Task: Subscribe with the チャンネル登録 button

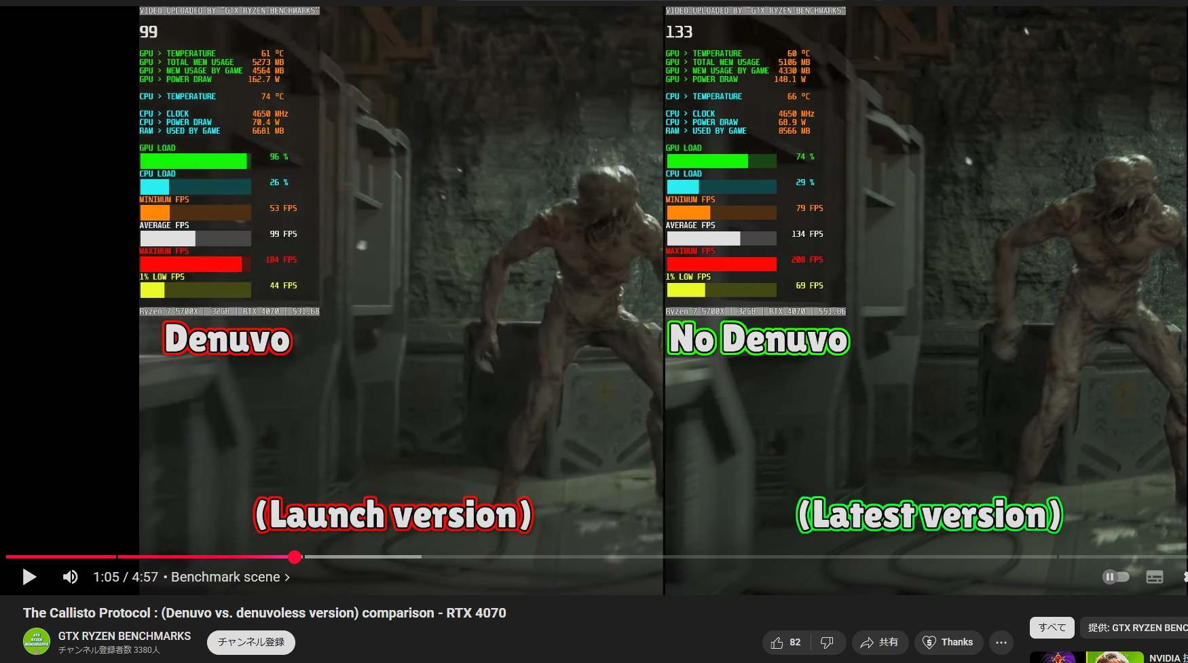Action: tap(251, 642)
